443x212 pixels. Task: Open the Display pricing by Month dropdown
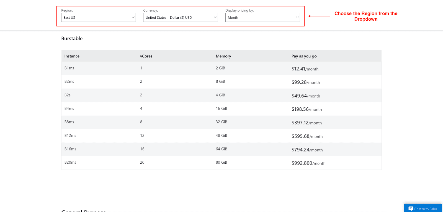pyautogui.click(x=262, y=17)
